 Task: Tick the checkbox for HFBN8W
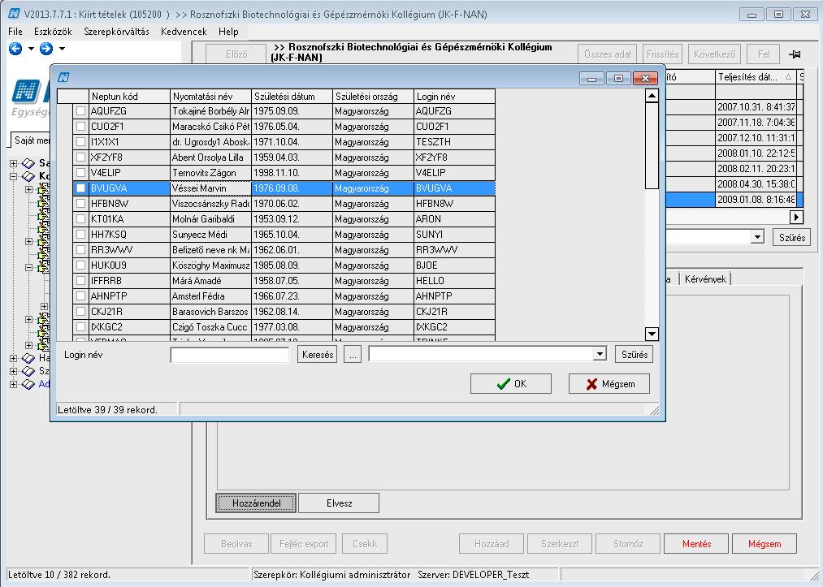[80, 204]
